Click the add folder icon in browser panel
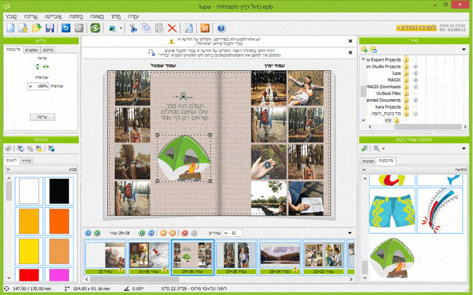This screenshot has height=295, width=473. 364,49
